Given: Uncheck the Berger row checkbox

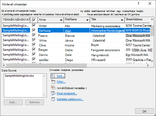Looking at the screenshot, I should 34,50.
